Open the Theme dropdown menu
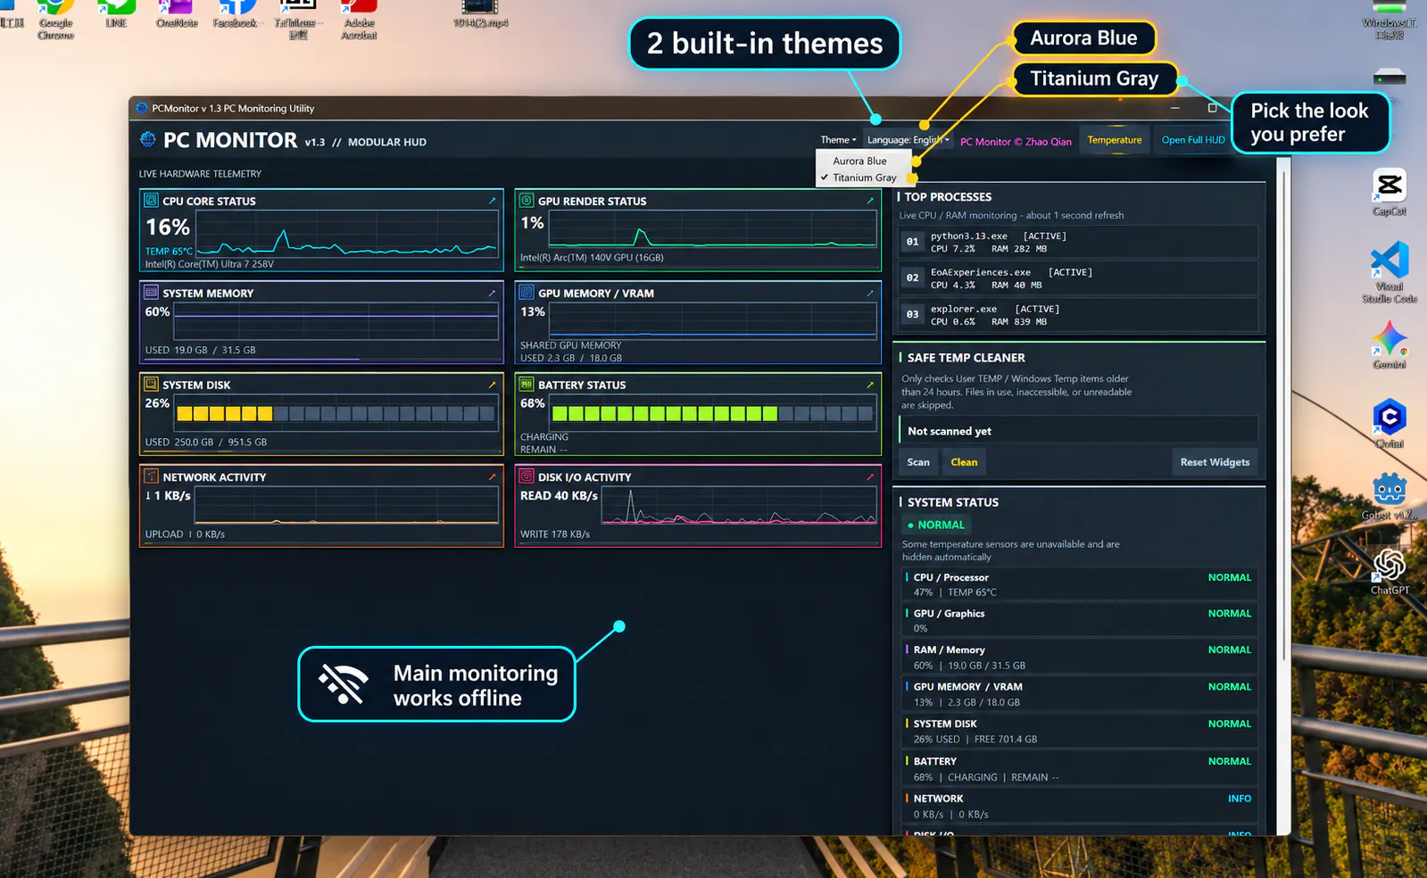Image resolution: width=1427 pixels, height=878 pixels. coord(838,140)
